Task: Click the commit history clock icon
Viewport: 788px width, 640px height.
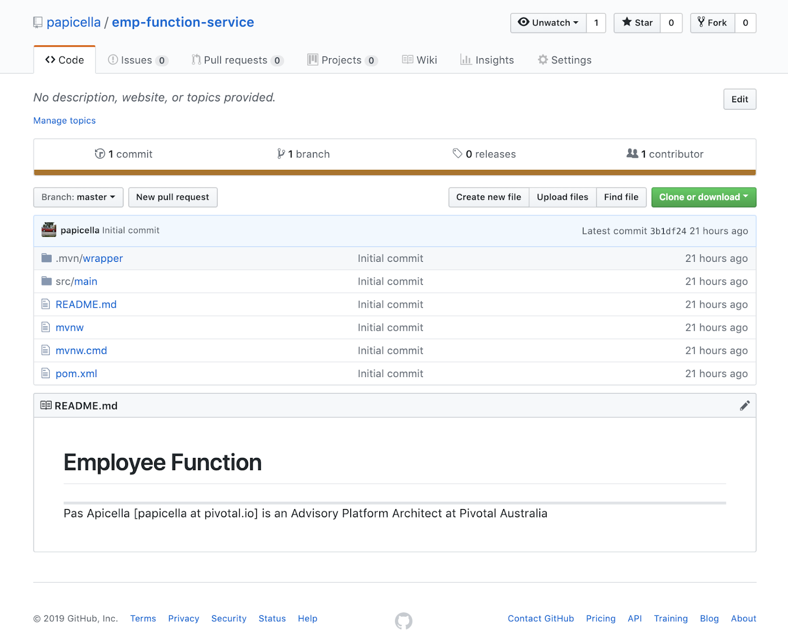Action: [100, 154]
